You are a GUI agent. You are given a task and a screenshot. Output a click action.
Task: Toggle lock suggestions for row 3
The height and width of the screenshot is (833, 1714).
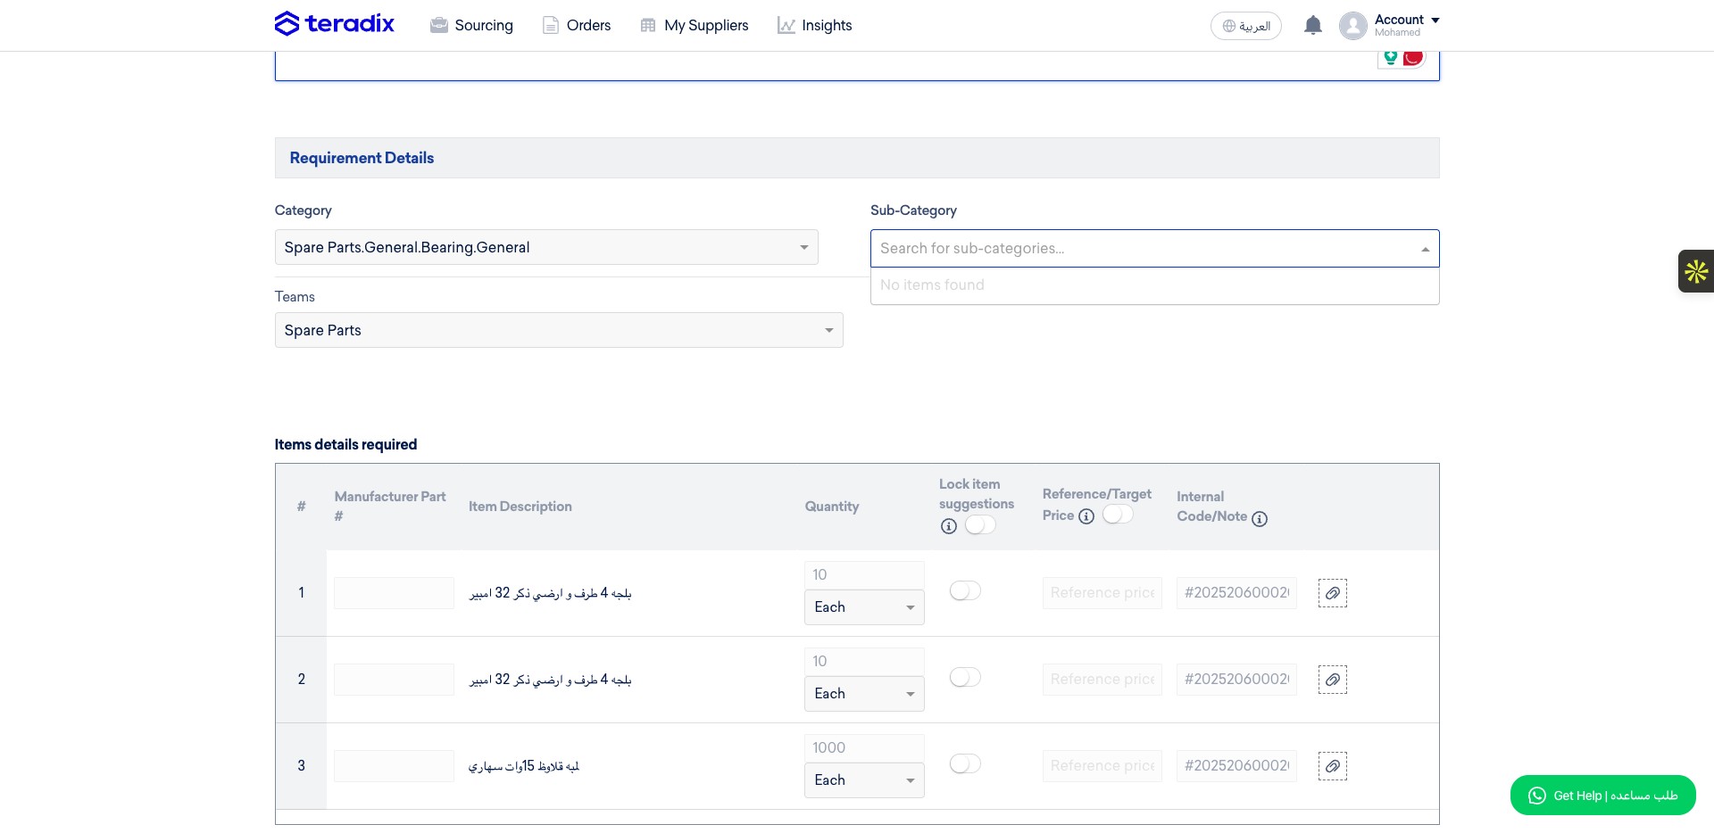965,763
